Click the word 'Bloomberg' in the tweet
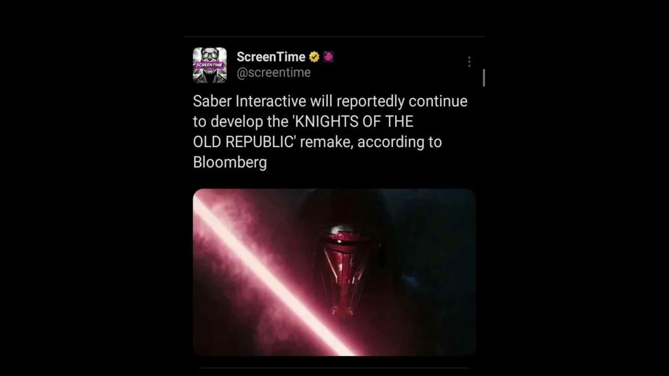 229,162
